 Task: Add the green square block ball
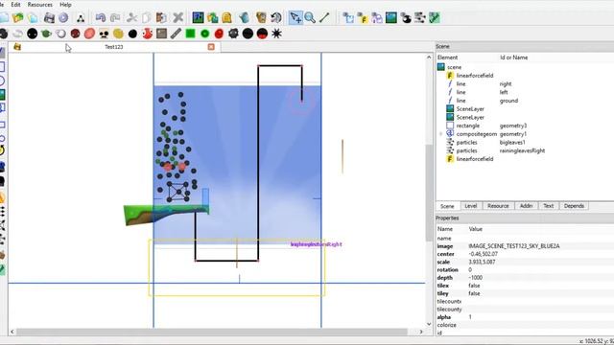[x=190, y=34]
